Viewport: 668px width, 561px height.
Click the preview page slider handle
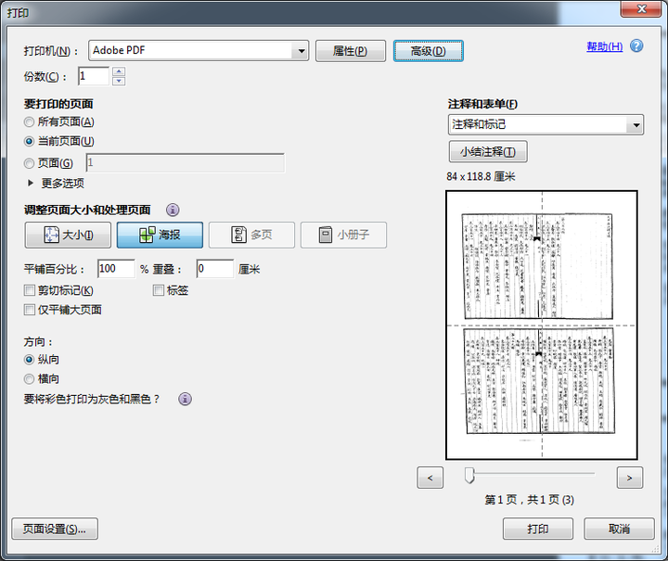click(x=469, y=475)
